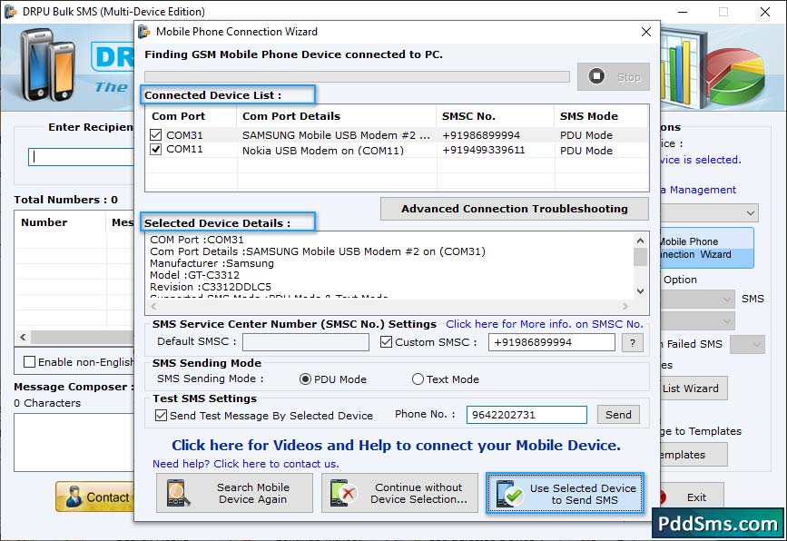
Task: Click the dropdown below the SMS option dropdown
Action: [697, 320]
